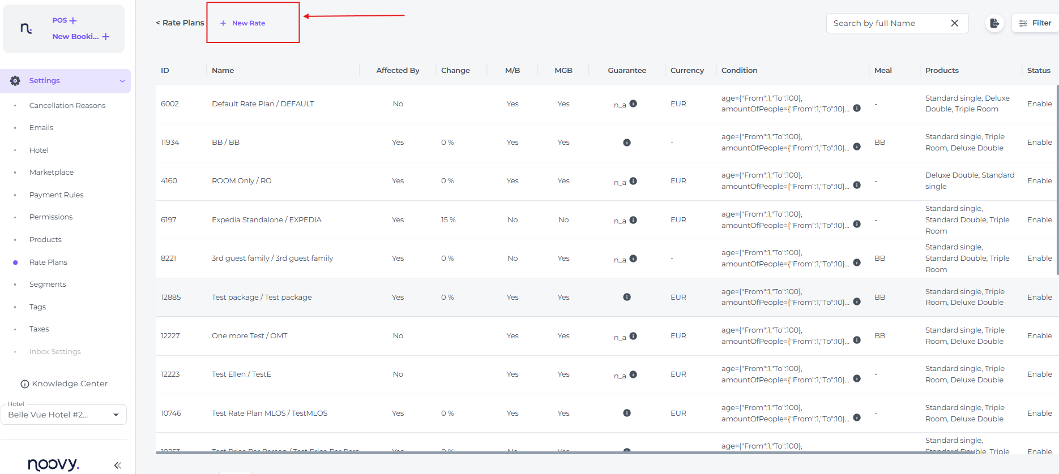Screen dimensions: 1059x474
Task: Click plus icon beside New Booking
Action: [106, 37]
